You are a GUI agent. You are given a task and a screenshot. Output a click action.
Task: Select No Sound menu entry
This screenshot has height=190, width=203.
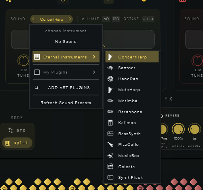click(x=66, y=42)
